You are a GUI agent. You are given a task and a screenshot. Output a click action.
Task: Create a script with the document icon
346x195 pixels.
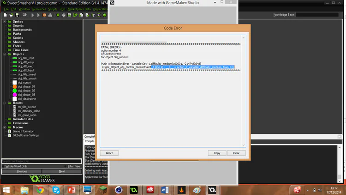81,15
